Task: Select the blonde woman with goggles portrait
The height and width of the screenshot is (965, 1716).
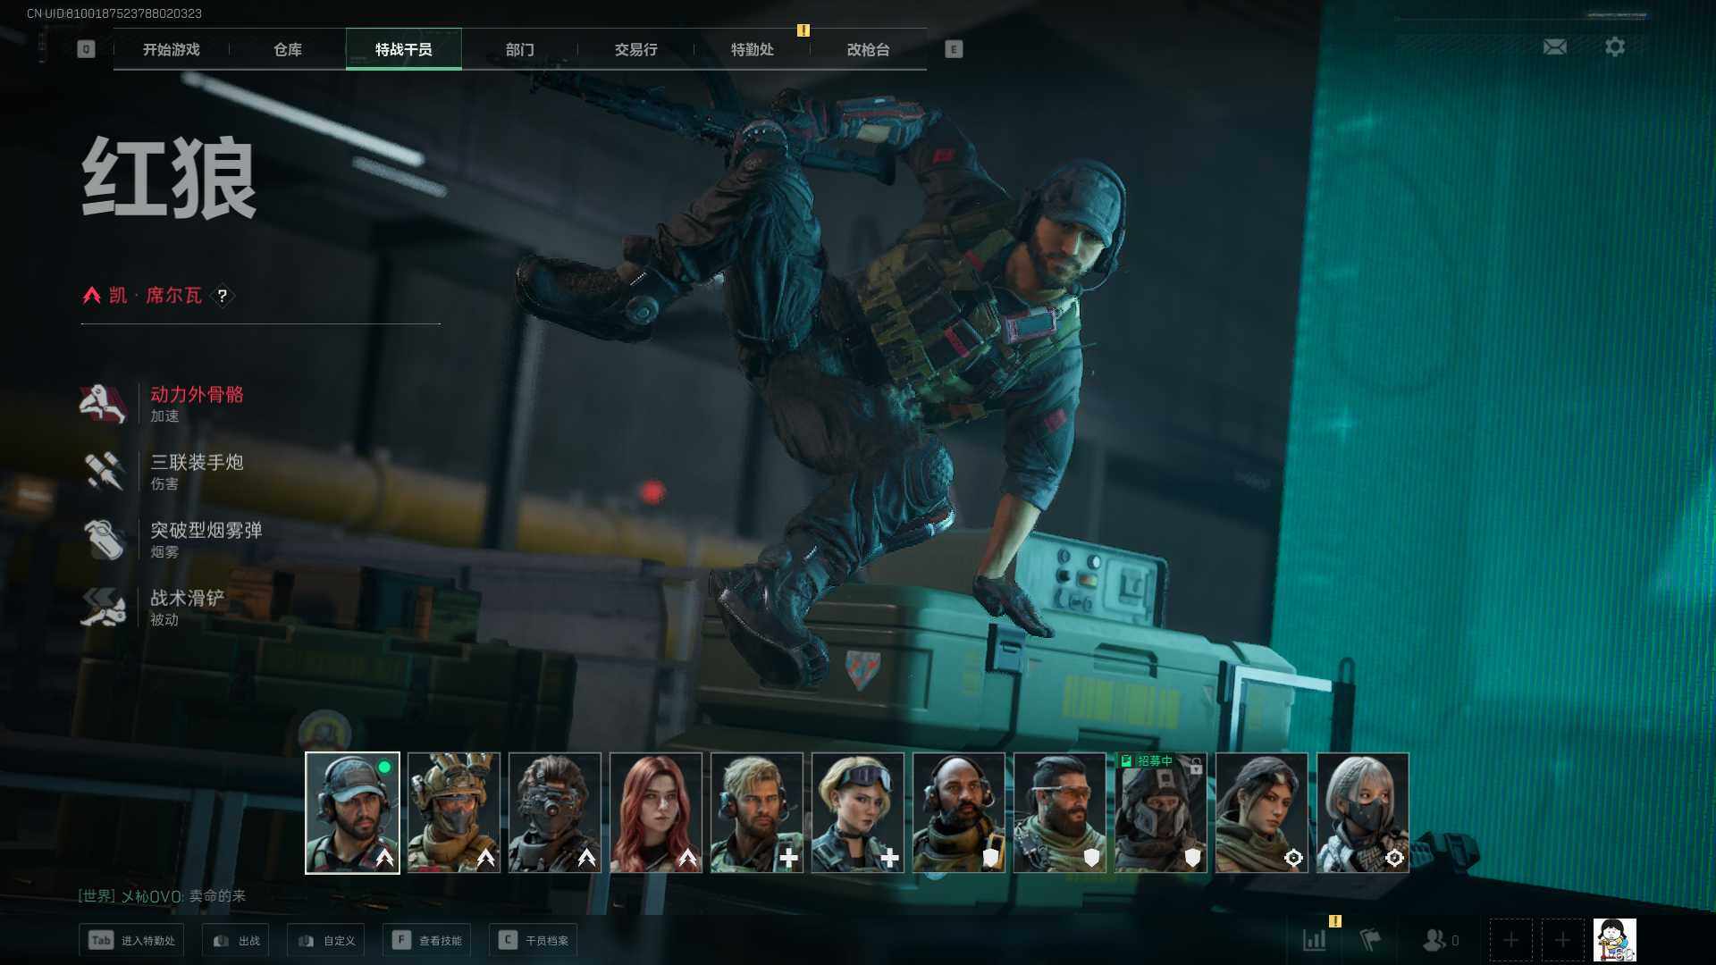Action: click(x=858, y=812)
